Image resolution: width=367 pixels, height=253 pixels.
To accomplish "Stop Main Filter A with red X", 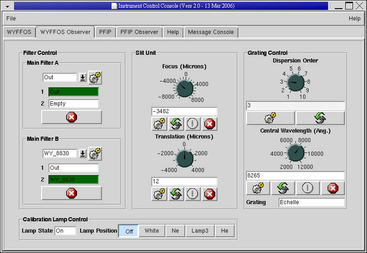I will coord(72,117).
